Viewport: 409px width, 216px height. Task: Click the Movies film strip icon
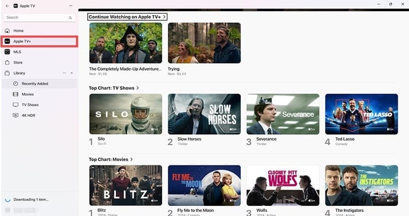[16, 94]
